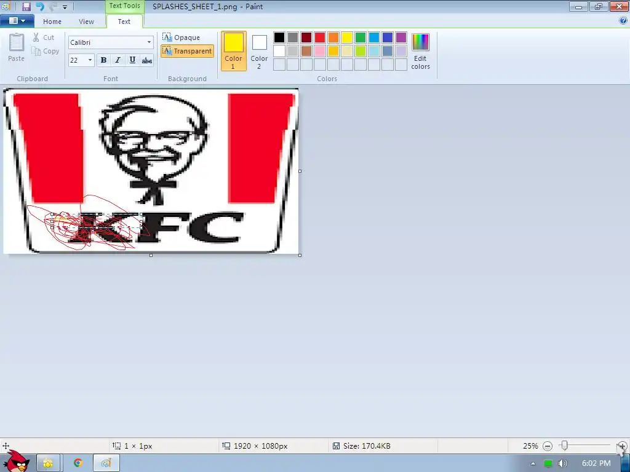The image size is (630, 472).
Task: Click the Redo arrow in quick access toolbar
Action: click(53, 6)
